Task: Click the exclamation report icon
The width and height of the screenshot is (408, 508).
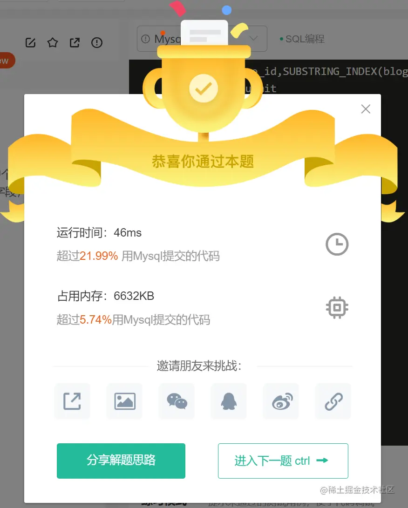Action: pyautogui.click(x=96, y=42)
